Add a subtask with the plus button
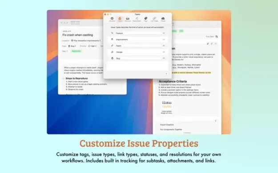The width and height of the screenshot is (278, 173). (215, 121)
